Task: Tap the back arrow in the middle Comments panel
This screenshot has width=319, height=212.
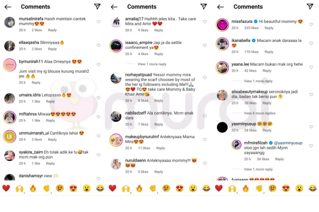Action: (114, 7)
